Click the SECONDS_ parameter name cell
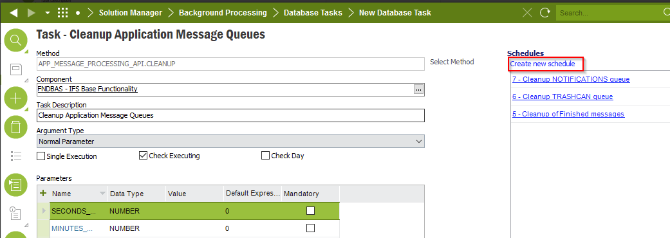Screen dimensions: 670x238 pyautogui.click(x=78, y=211)
